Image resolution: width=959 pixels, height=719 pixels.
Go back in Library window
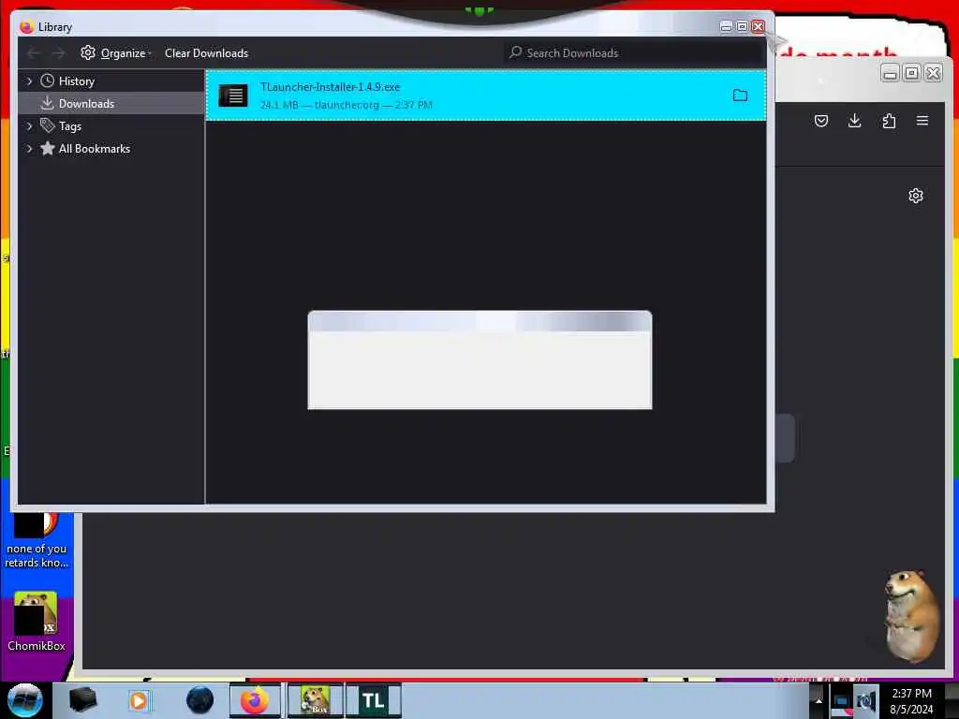click(x=34, y=53)
